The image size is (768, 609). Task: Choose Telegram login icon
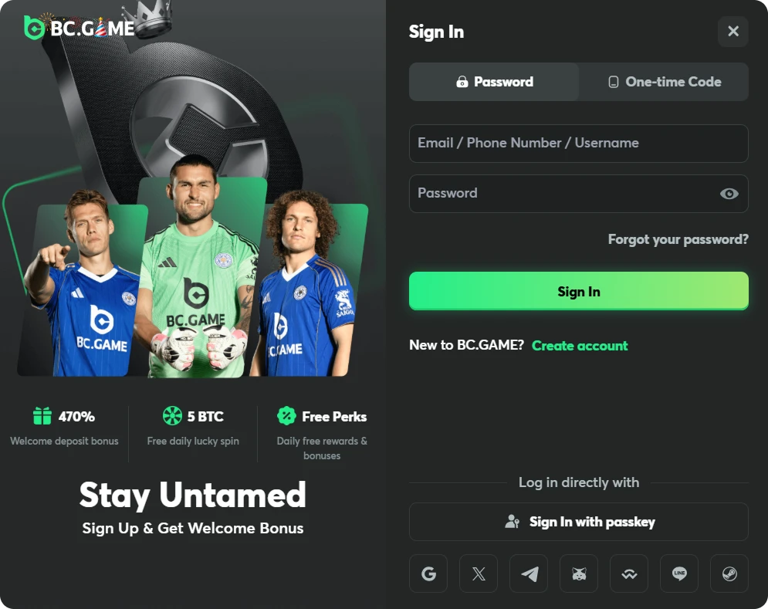point(529,573)
